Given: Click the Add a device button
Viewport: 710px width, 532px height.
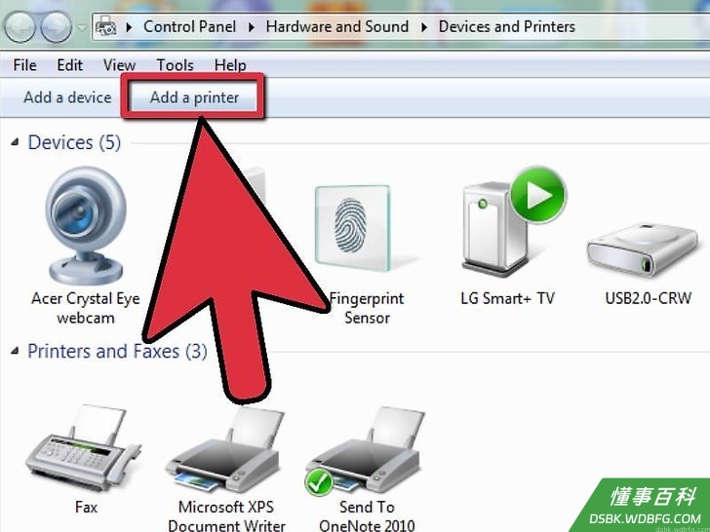Looking at the screenshot, I should (67, 97).
